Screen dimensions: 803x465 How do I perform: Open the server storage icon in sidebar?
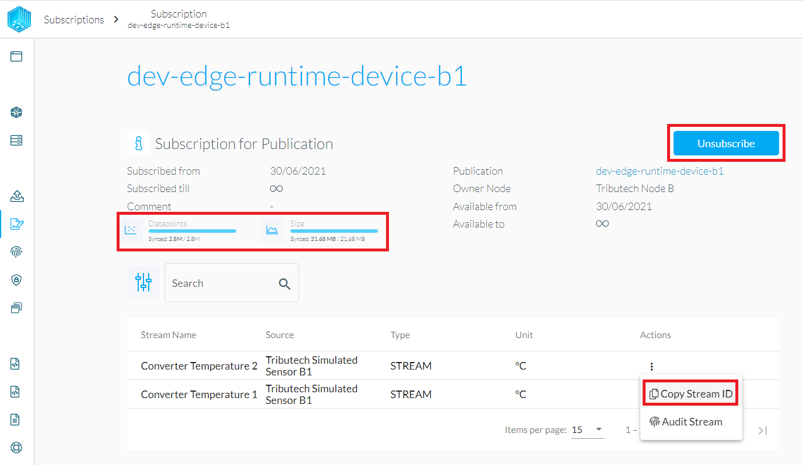[16, 140]
